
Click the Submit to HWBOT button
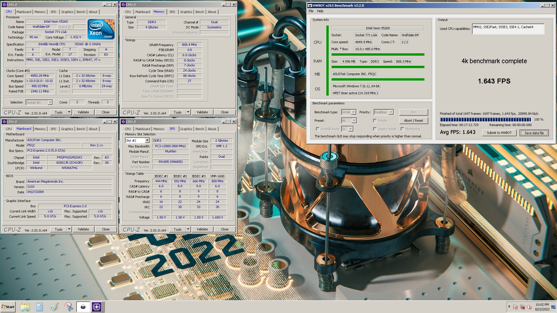(x=499, y=133)
